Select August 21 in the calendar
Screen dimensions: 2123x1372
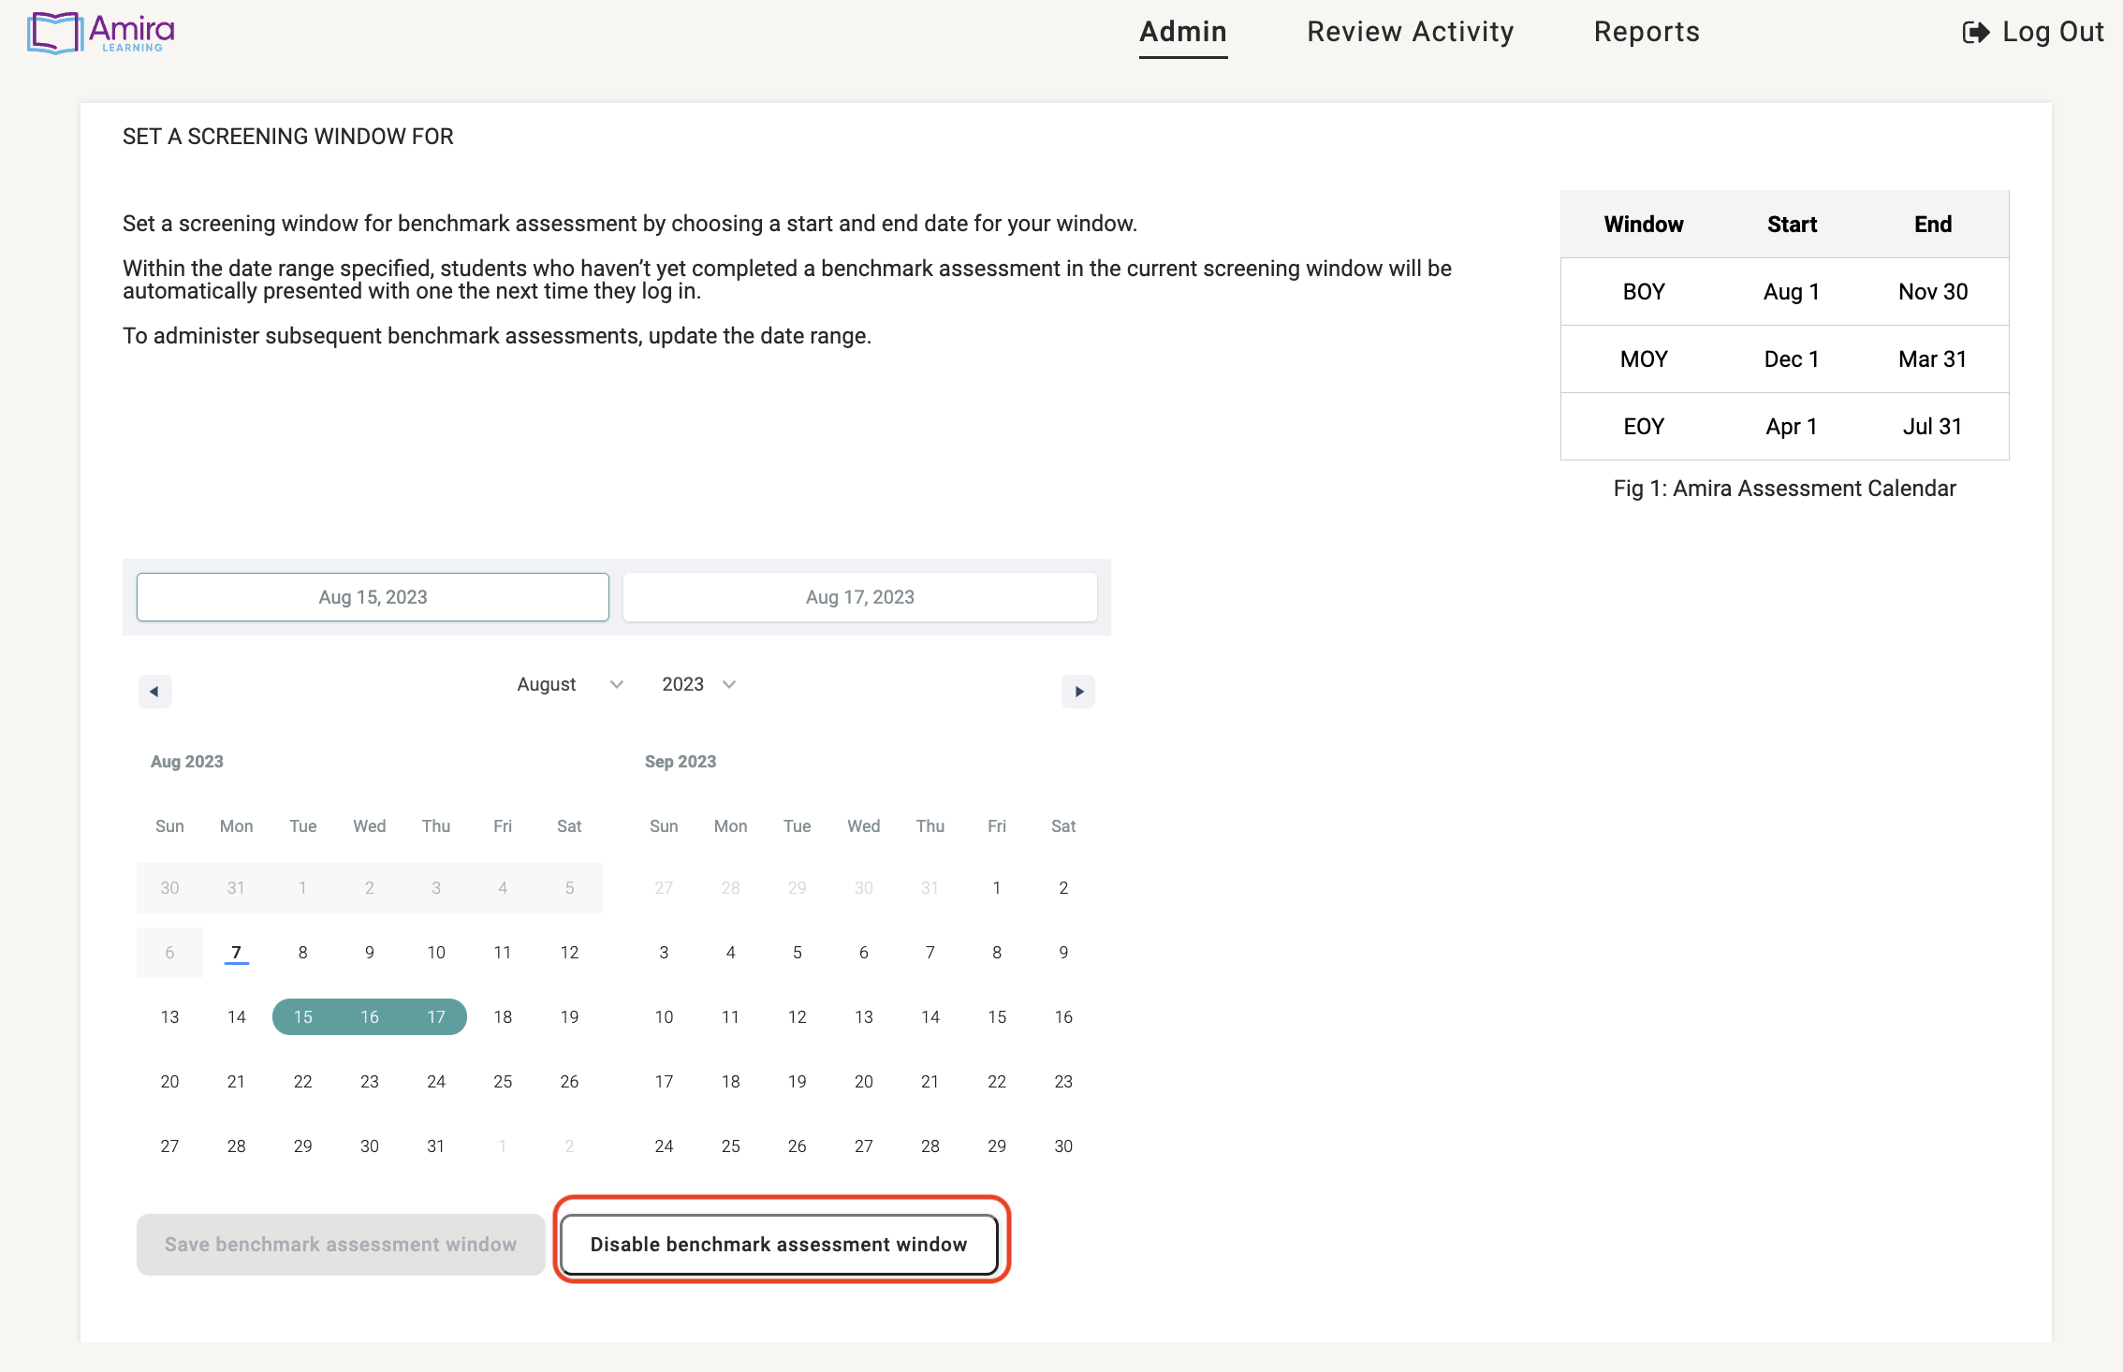point(236,1082)
